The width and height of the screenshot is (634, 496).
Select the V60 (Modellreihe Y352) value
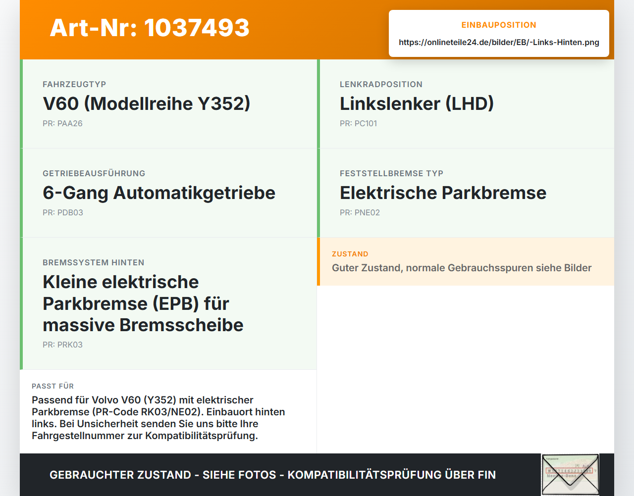[x=147, y=103]
